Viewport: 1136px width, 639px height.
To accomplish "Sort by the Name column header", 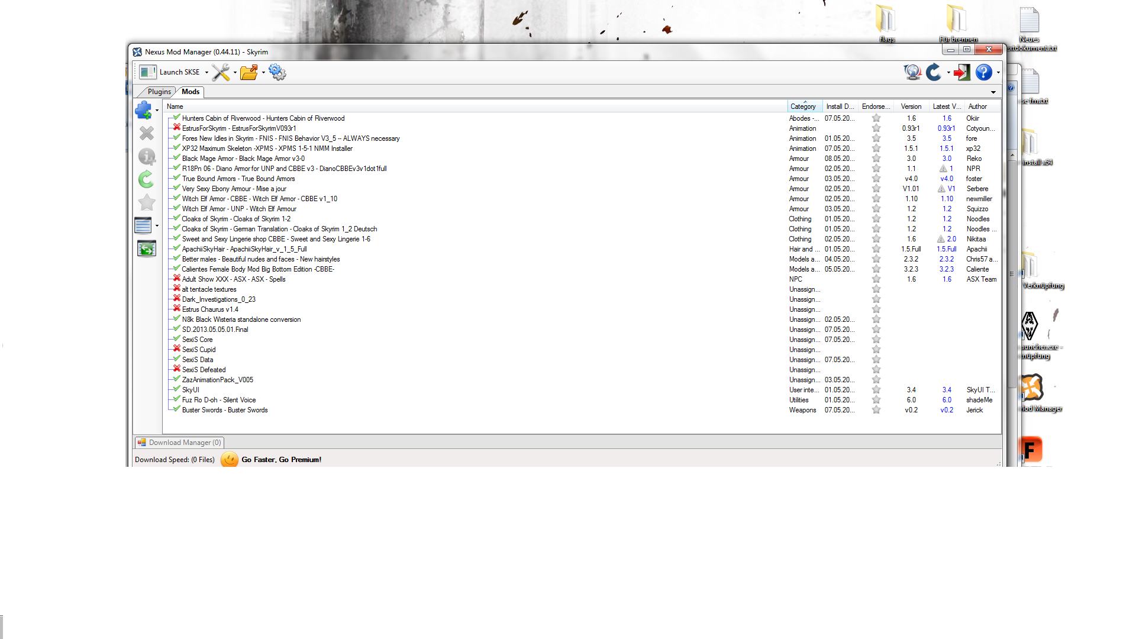I will pos(476,106).
